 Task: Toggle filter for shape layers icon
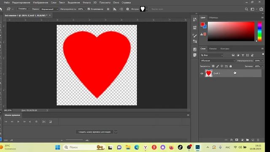click(248, 55)
